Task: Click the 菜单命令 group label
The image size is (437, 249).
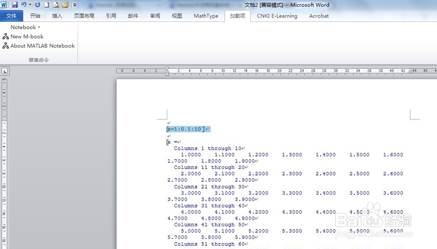Action: (x=38, y=60)
